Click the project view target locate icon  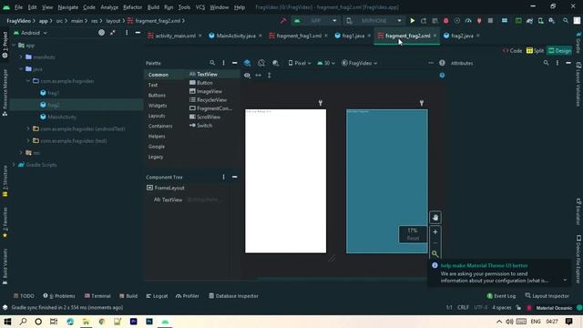[x=101, y=33]
